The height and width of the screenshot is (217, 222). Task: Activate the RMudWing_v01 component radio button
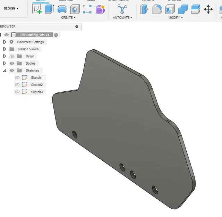coord(56,35)
